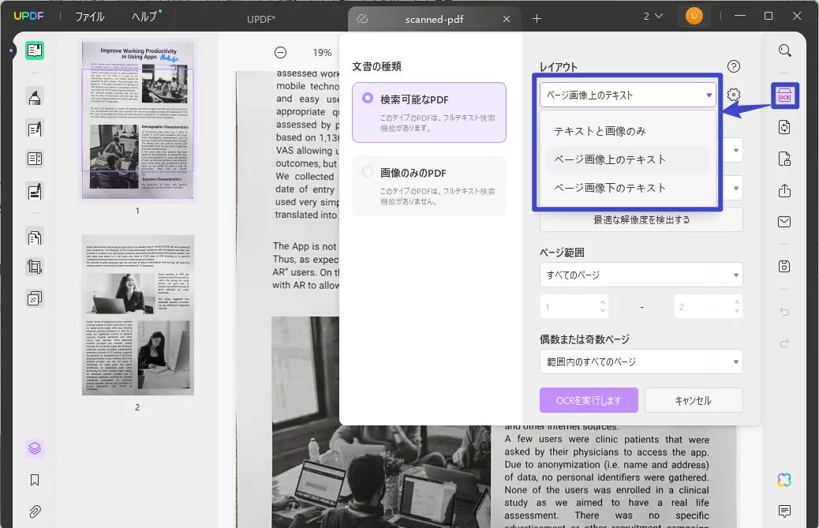
Task: Increase the start page stepper
Action: click(603, 301)
